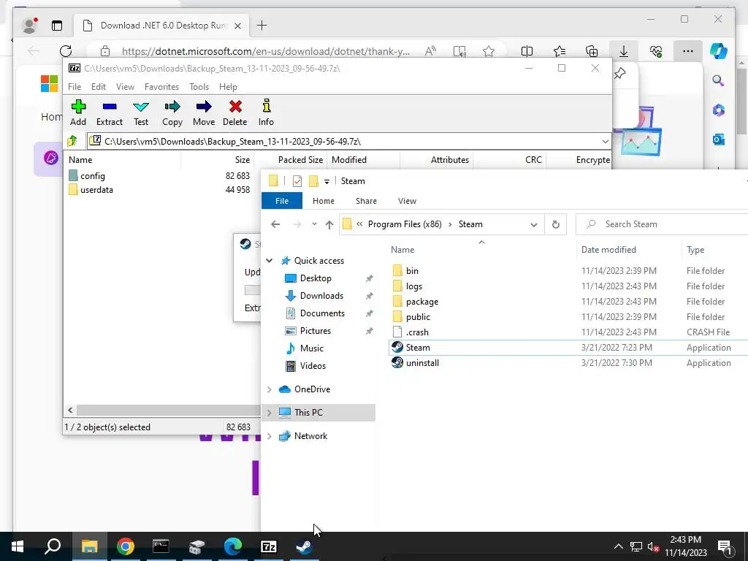Open the File tab in Explorer ribbon
The width and height of the screenshot is (748, 561).
(x=282, y=201)
